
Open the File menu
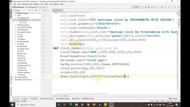click(11, 4)
